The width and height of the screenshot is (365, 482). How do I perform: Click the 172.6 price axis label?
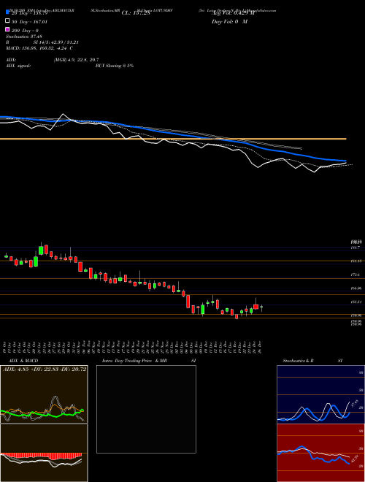coord(356,275)
